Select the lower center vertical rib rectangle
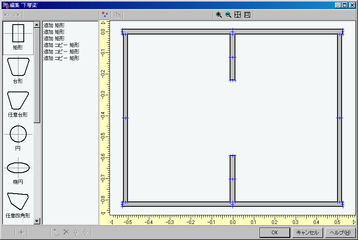Screen dimensions: 358x240 point(233,179)
